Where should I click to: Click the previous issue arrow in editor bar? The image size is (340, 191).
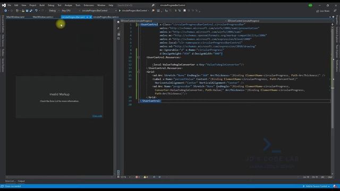coord(154,177)
